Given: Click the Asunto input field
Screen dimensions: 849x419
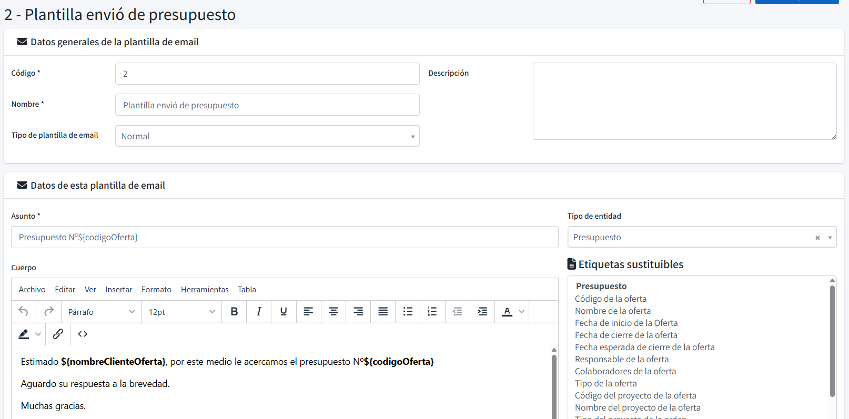Looking at the screenshot, I should 285,237.
